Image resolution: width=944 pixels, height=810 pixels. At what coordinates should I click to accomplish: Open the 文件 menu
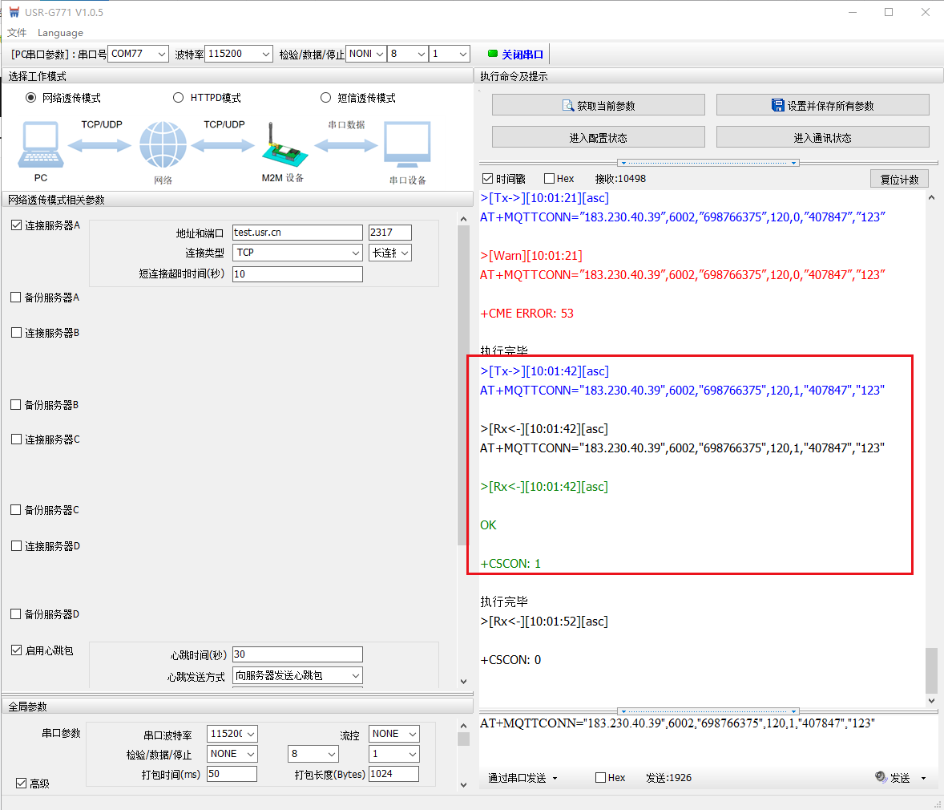(17, 33)
